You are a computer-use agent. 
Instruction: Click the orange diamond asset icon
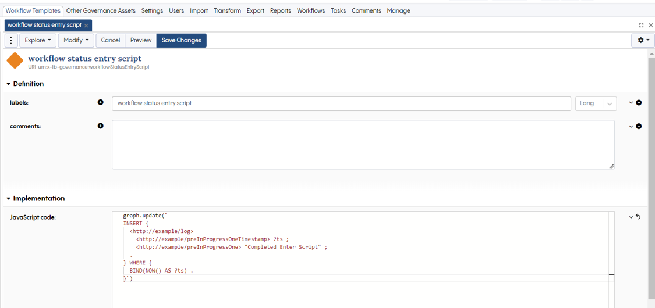coord(15,60)
